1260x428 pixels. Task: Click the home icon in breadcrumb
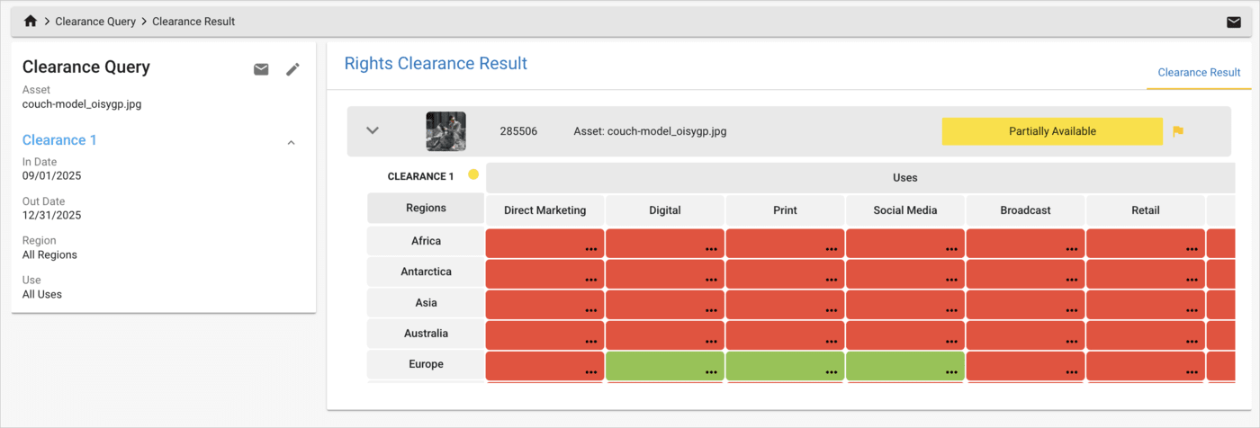click(x=31, y=22)
